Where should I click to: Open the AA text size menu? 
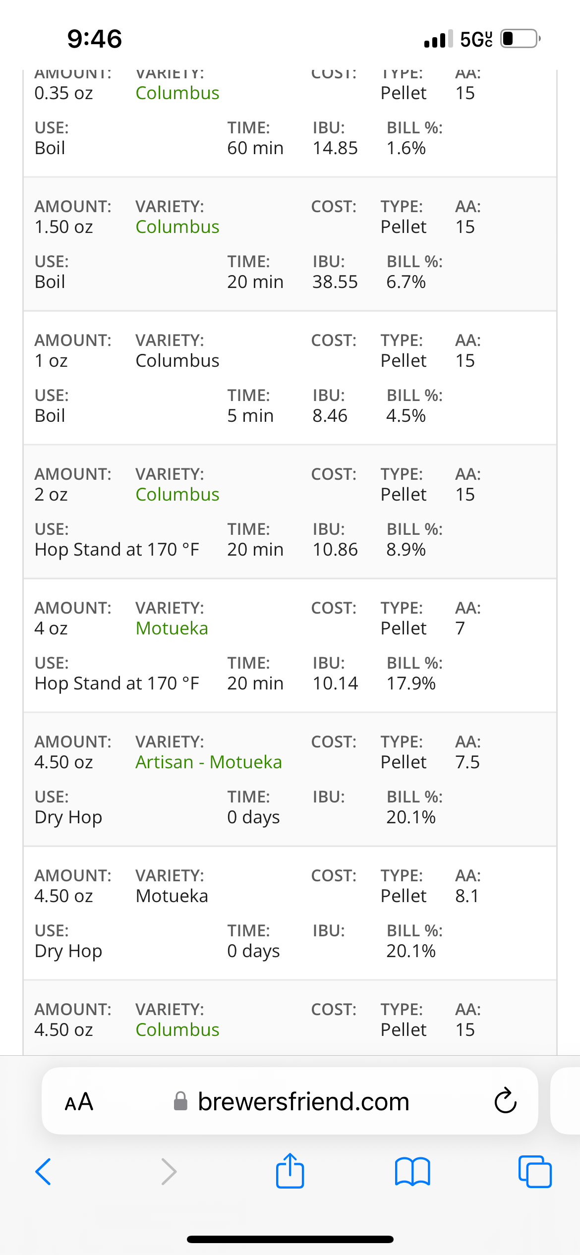(79, 1101)
